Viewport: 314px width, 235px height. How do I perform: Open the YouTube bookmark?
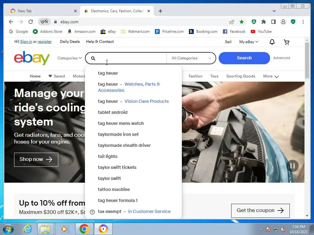click(x=261, y=32)
